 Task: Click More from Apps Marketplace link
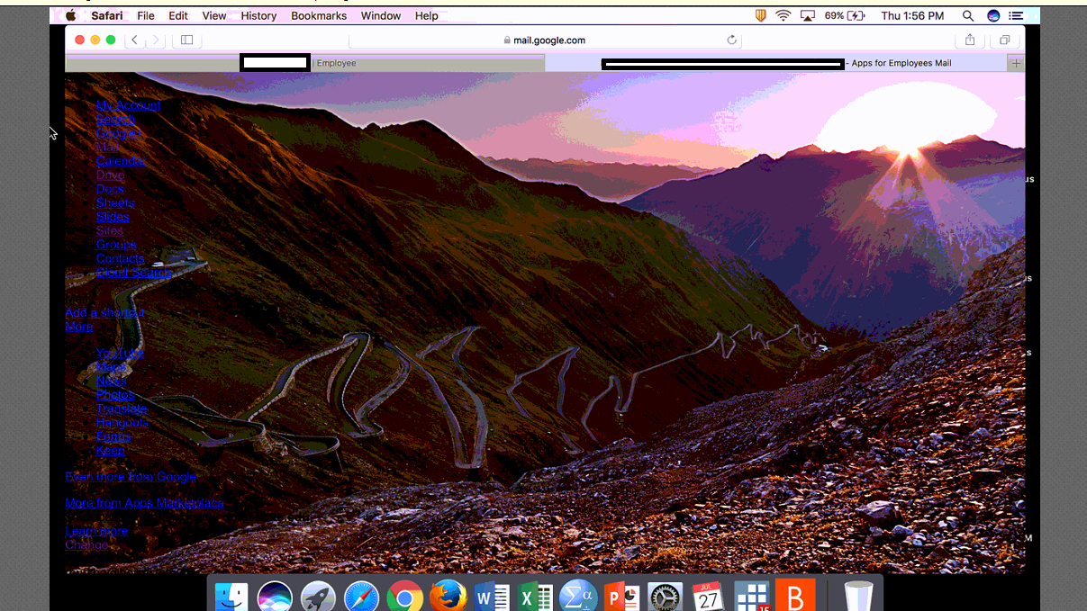point(144,503)
